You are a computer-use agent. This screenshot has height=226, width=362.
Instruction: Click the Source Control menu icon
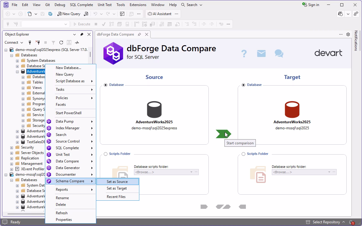pyautogui.click(x=49, y=141)
